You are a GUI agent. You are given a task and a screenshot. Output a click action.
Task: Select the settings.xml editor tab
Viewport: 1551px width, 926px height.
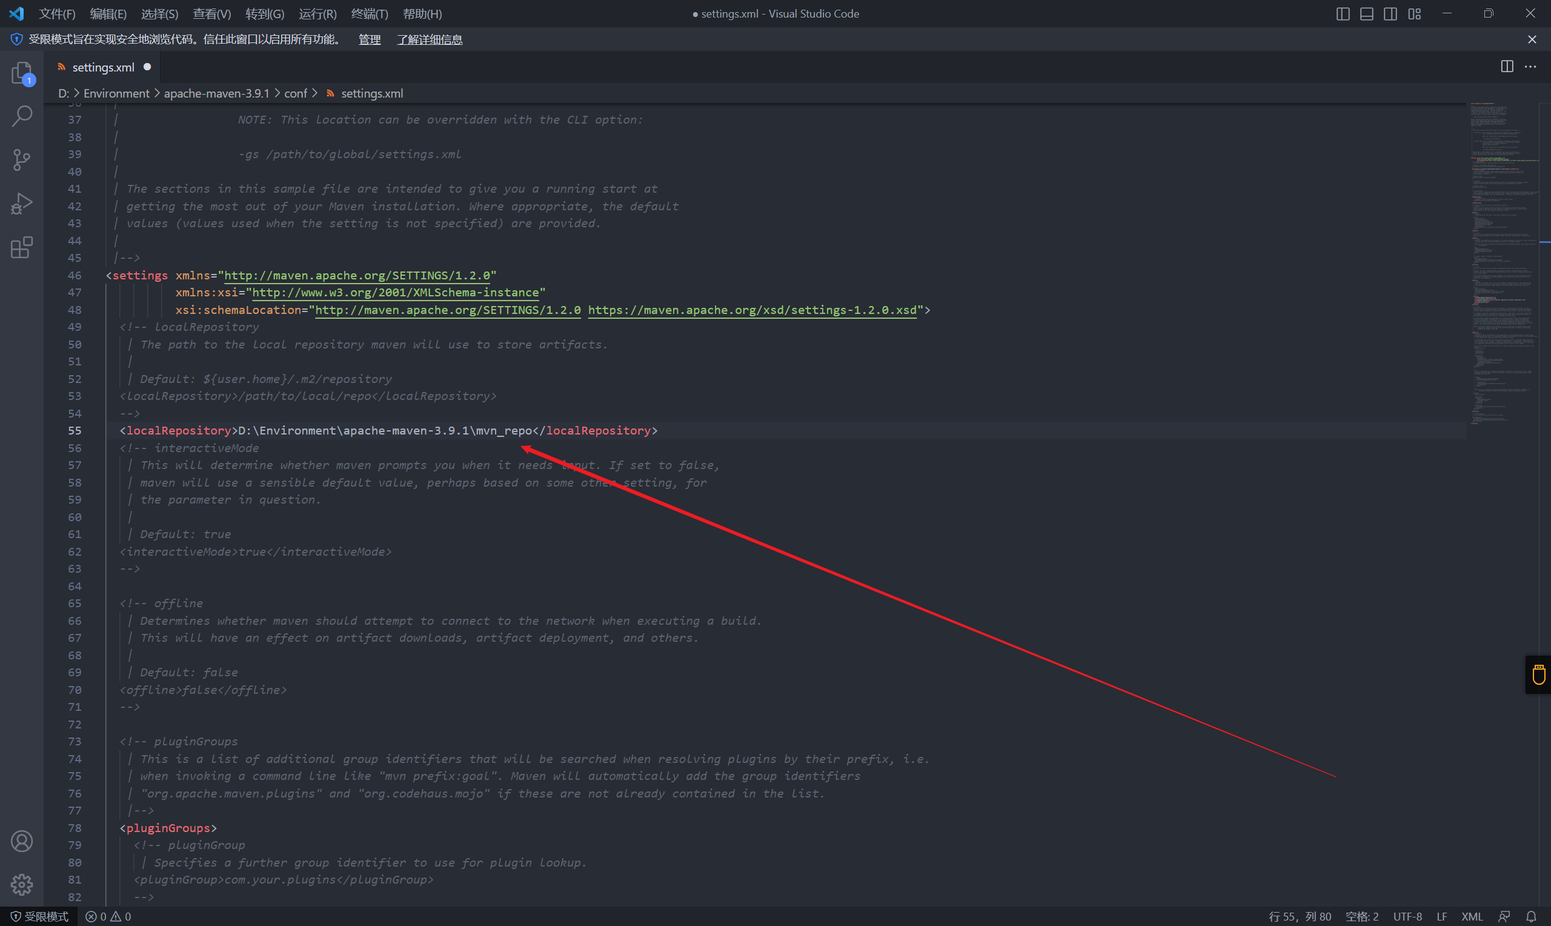(x=103, y=67)
